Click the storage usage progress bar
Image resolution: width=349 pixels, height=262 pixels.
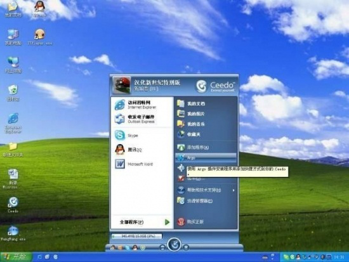(136, 236)
